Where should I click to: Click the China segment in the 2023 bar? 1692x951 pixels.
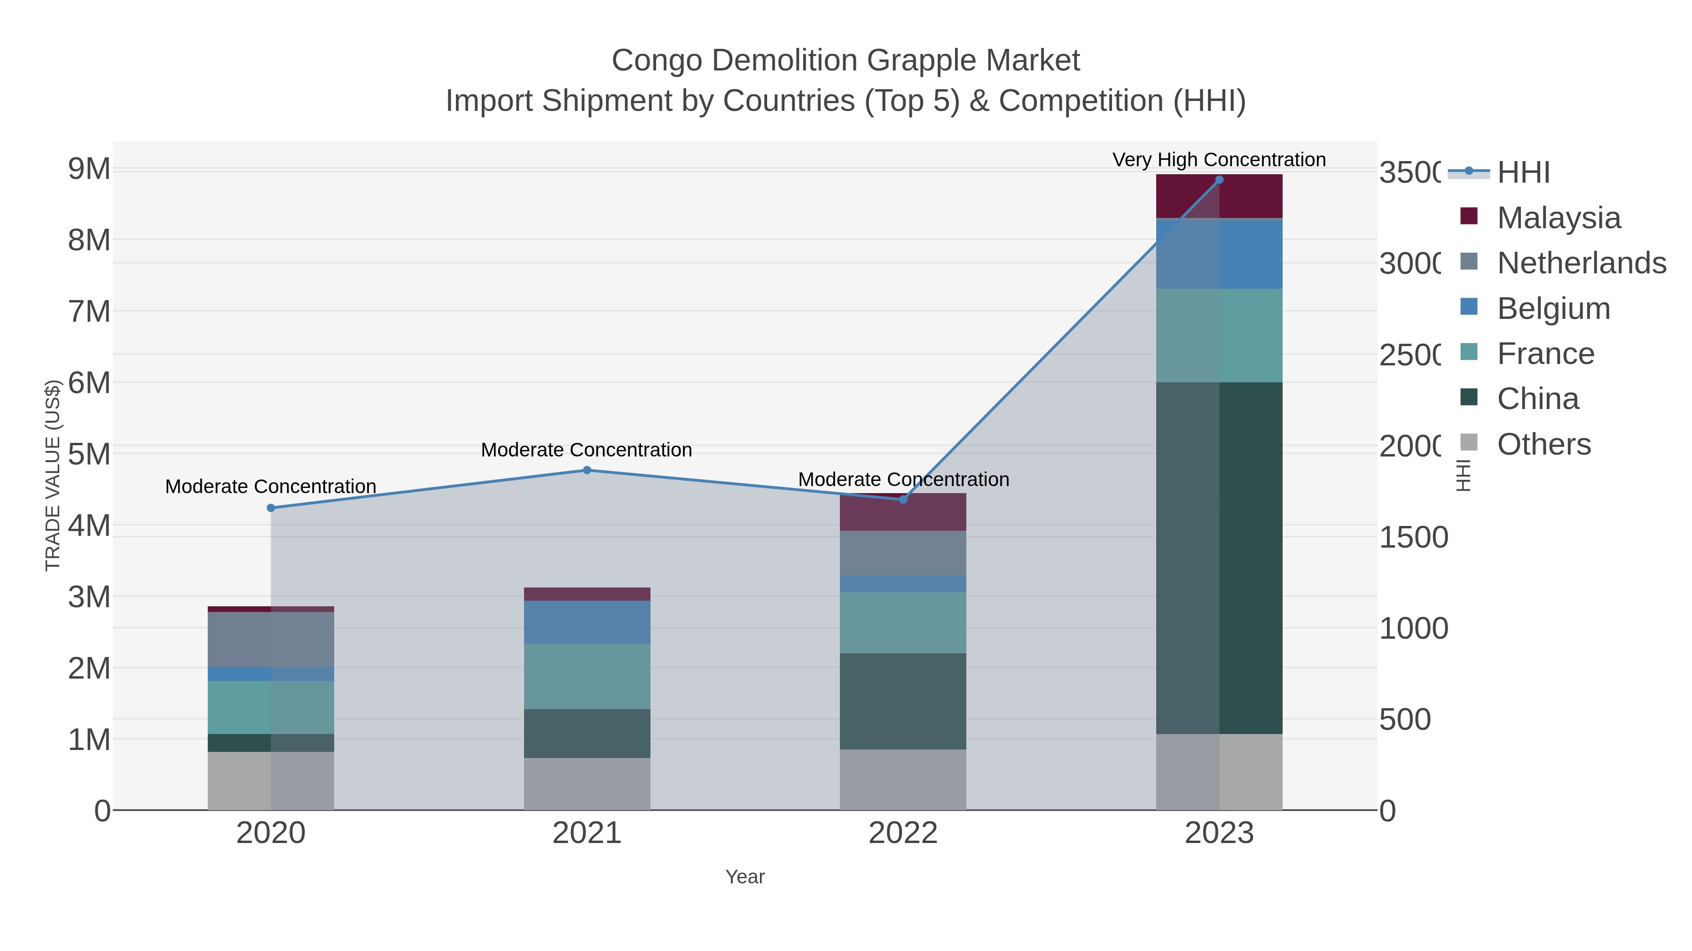click(1219, 558)
